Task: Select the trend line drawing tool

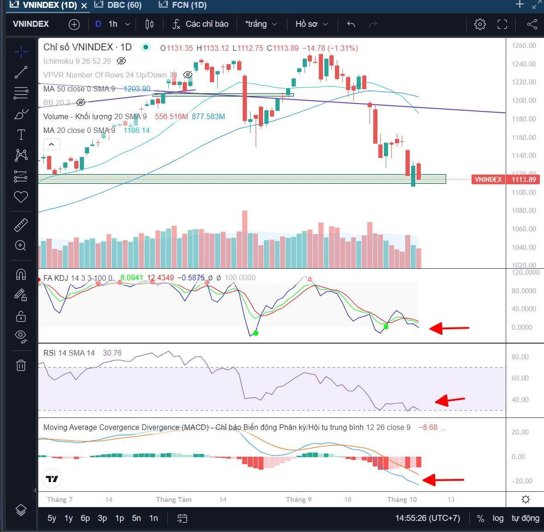Action: click(x=21, y=72)
